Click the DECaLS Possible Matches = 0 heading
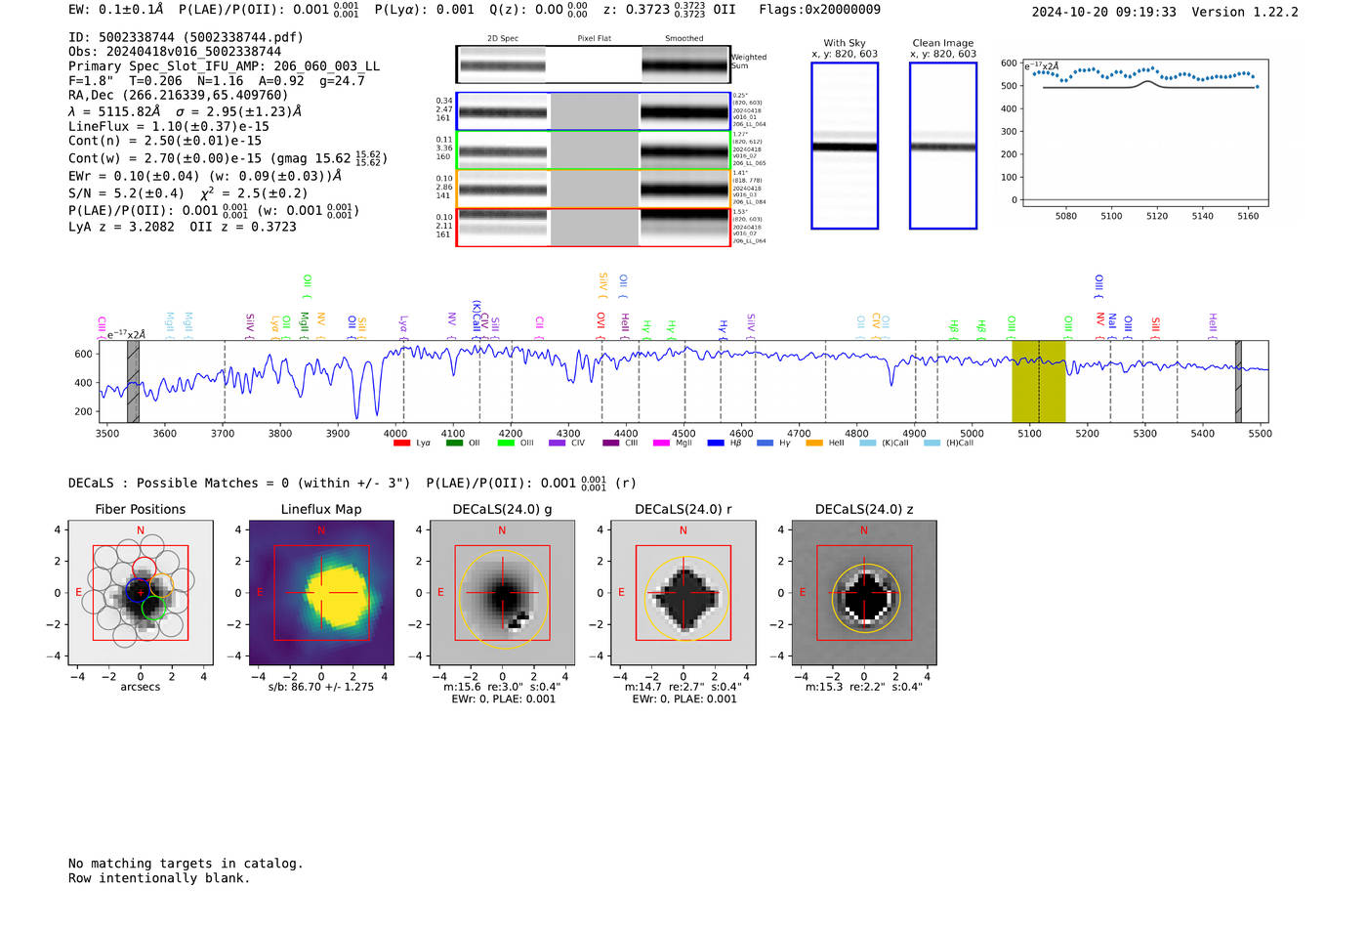This screenshot has width=1367, height=931. [x=239, y=483]
